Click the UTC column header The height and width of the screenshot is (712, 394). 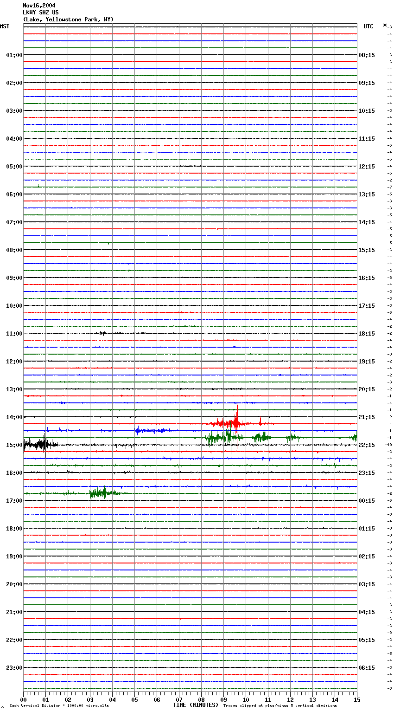[369, 26]
